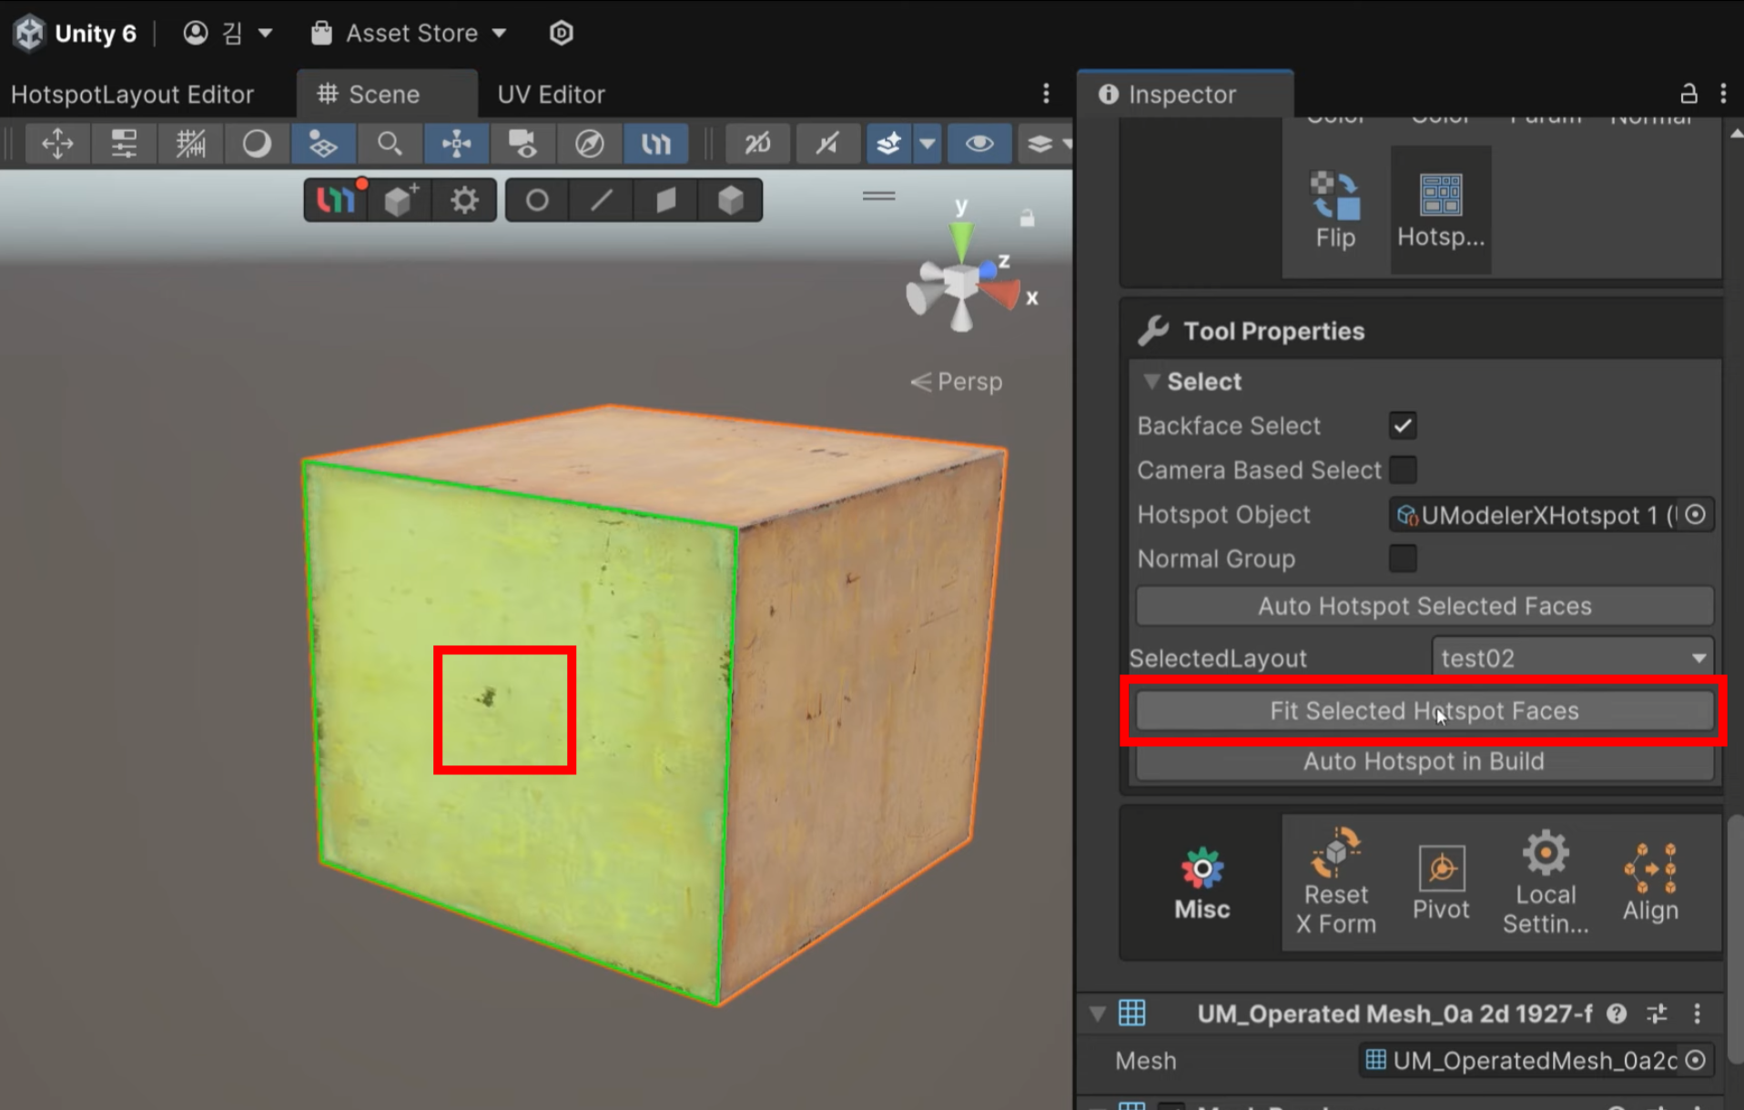1744x1110 pixels.
Task: Toggle the Inspector lock icon
Action: 1688,94
